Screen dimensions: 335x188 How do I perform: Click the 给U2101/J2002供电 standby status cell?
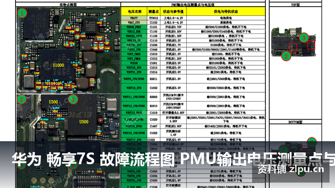pos(226,68)
